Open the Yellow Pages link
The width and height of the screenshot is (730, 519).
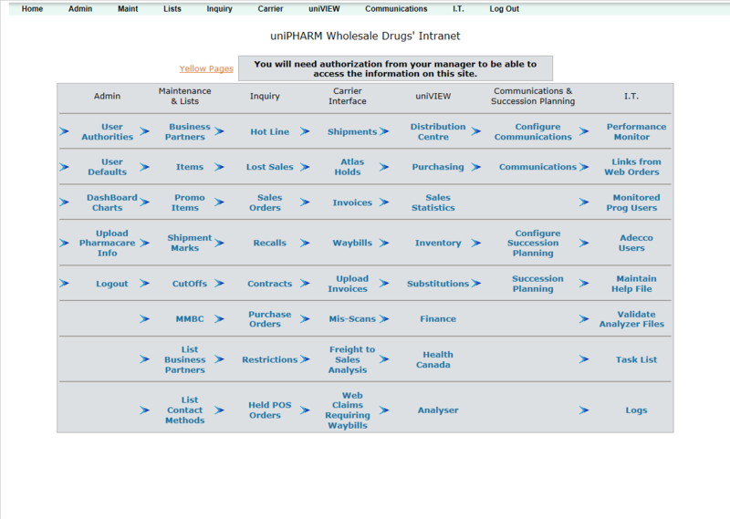tap(206, 69)
